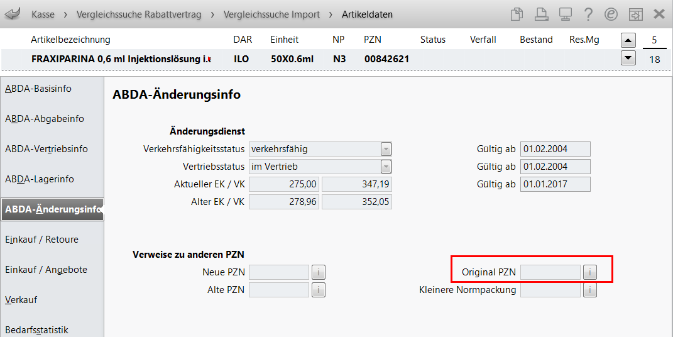This screenshot has width=673, height=337.
Task: Switch to Einkauf / Retoure tab
Action: 41,240
